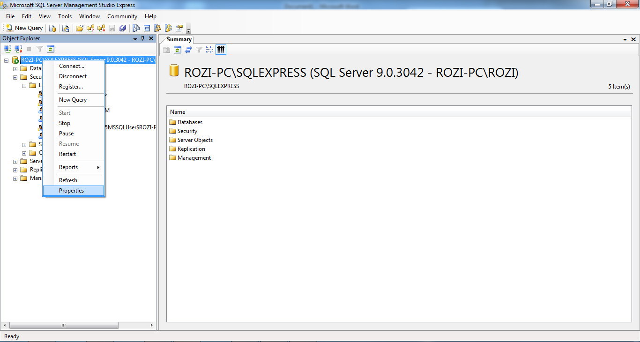The height and width of the screenshot is (342, 640).
Task: Choose Register... in the context menu
Action: coord(73,87)
